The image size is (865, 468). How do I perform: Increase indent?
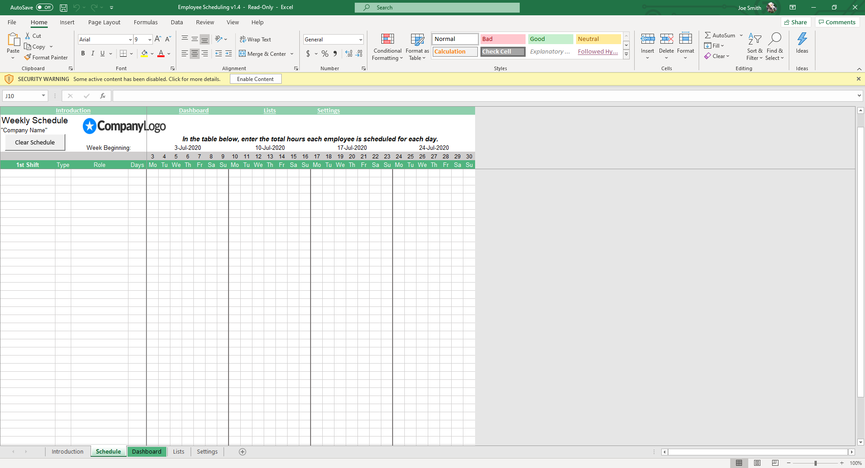pyautogui.click(x=229, y=54)
